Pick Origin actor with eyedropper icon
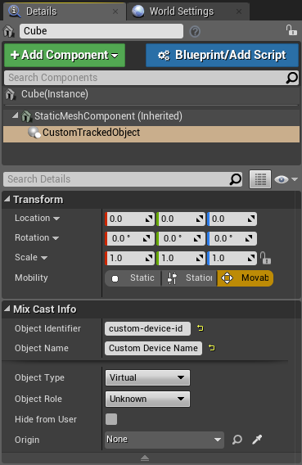302x465 pixels. [x=257, y=440]
